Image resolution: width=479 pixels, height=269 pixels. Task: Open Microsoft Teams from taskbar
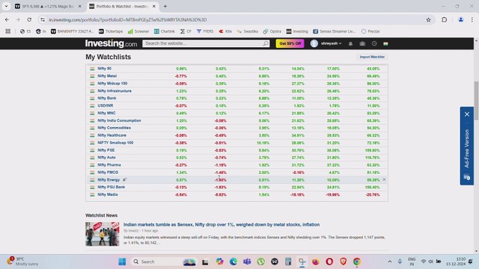(x=247, y=262)
